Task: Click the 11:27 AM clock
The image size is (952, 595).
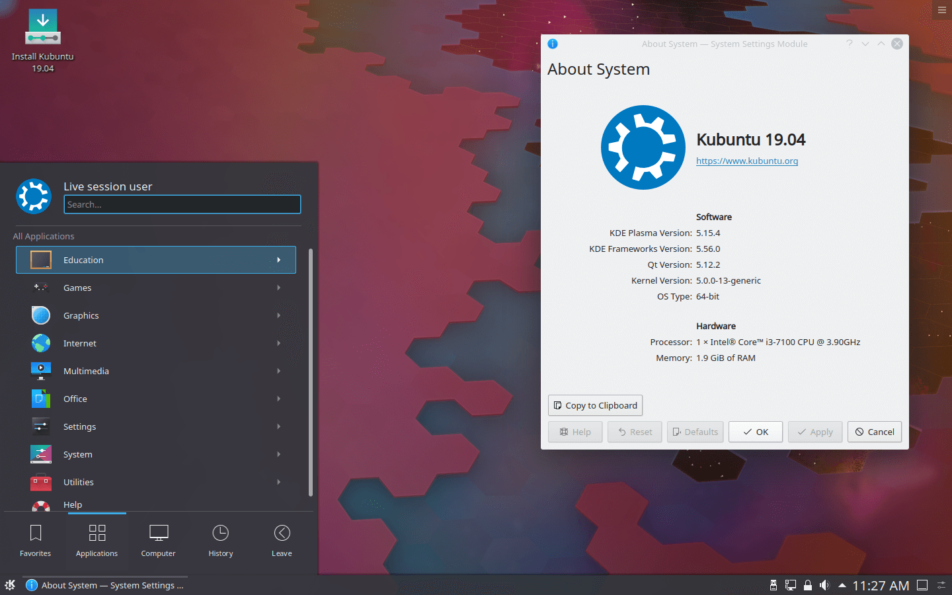Action: click(x=881, y=586)
